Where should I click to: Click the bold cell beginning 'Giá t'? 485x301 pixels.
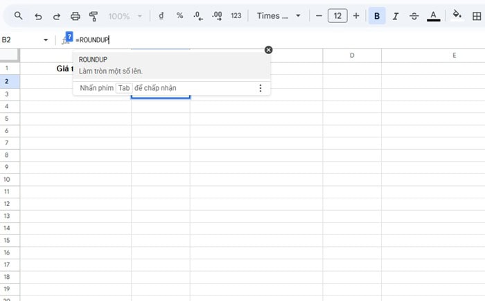[x=64, y=69]
